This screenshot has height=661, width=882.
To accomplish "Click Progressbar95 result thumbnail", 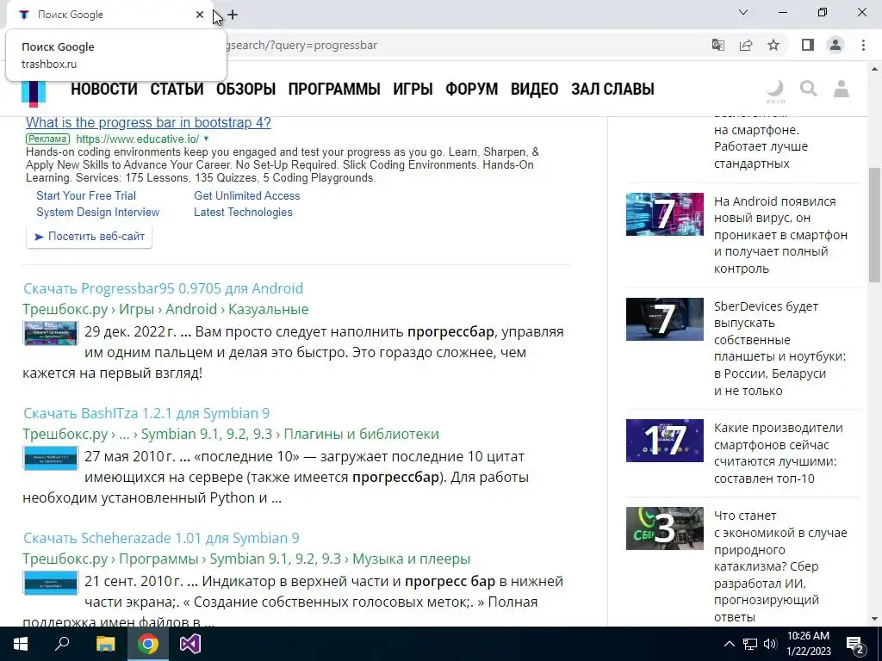I will (51, 333).
